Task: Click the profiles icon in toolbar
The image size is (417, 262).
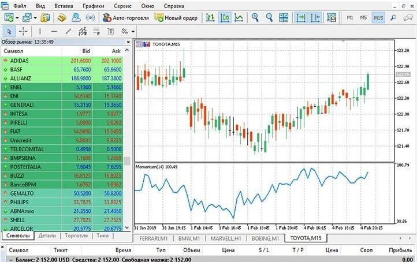Action: click(x=27, y=18)
